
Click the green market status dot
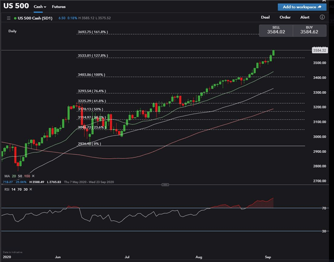tap(15, 18)
